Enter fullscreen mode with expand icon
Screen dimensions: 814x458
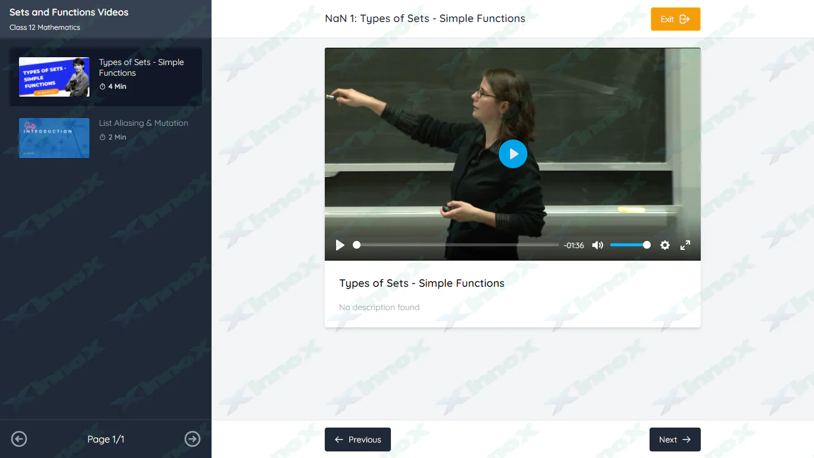(685, 245)
